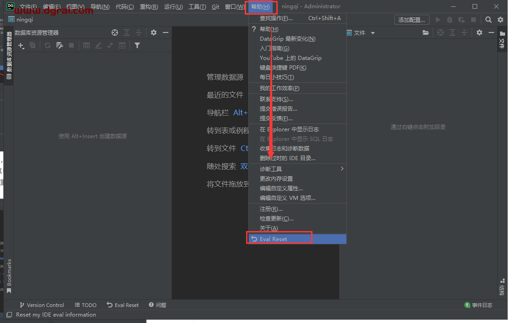
Task: Click the run play icon in top toolbar
Action: click(438, 20)
